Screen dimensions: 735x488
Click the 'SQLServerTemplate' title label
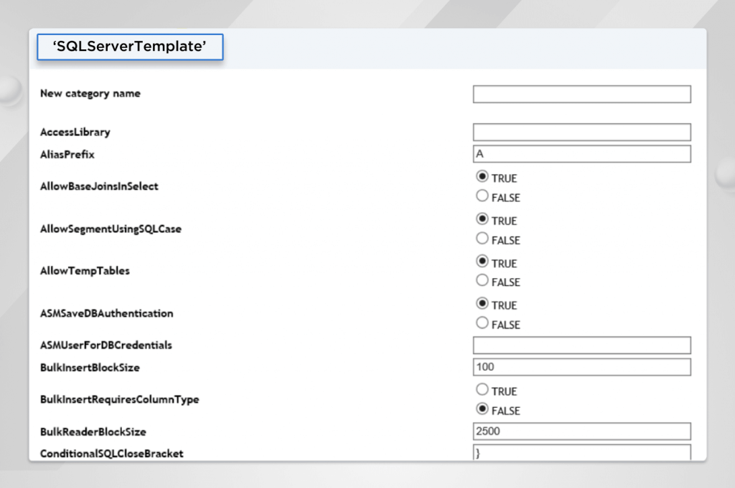tap(130, 47)
